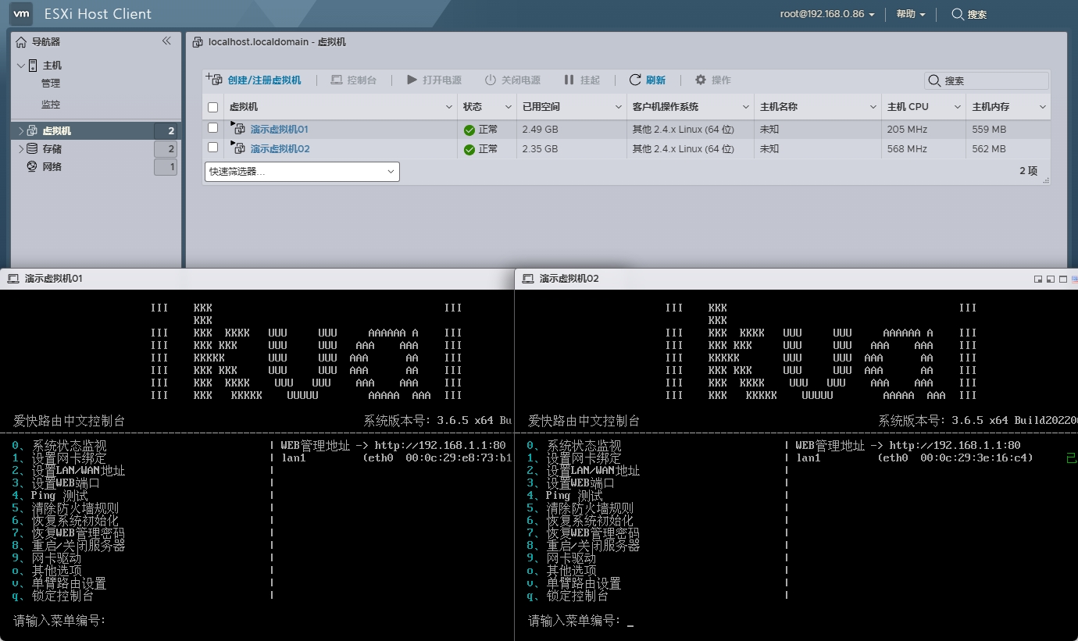This screenshot has height=641, width=1078.
Task: Click the network icon in navigator
Action: click(x=32, y=166)
